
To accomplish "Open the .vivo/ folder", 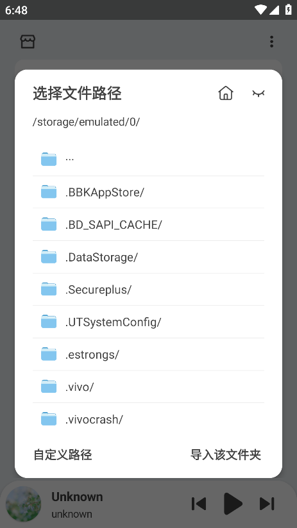I will point(148,386).
